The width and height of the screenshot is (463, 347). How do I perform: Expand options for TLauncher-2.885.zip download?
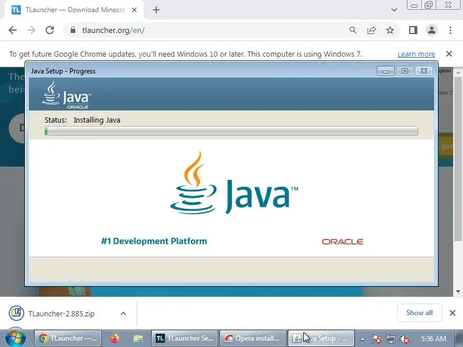(x=123, y=313)
